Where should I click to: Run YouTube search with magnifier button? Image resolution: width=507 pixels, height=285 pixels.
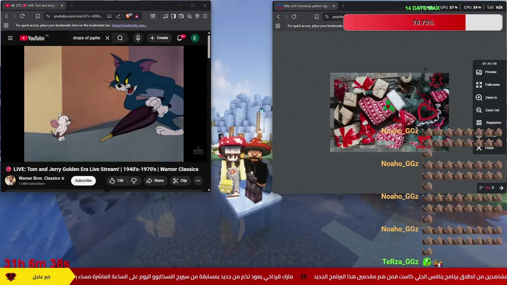coord(120,38)
